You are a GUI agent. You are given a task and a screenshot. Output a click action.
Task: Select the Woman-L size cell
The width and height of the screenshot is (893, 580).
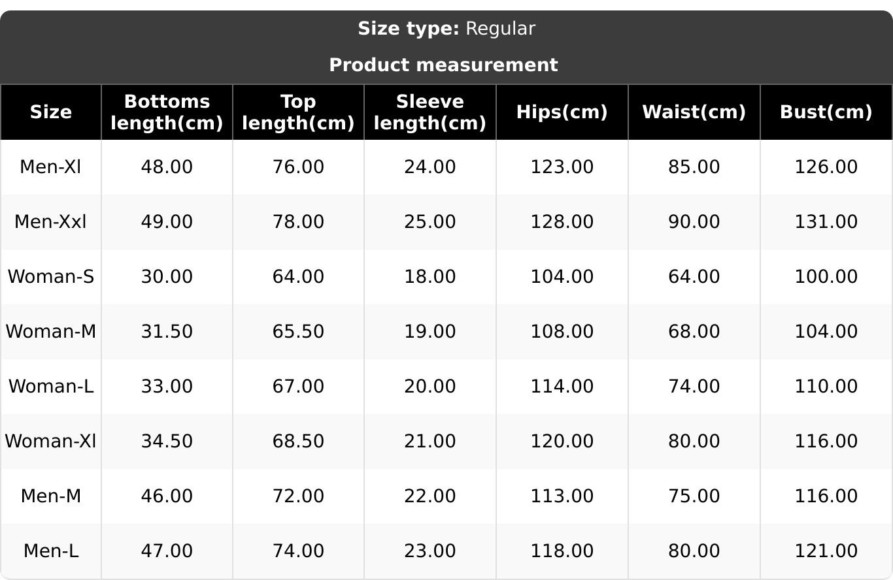tap(50, 387)
